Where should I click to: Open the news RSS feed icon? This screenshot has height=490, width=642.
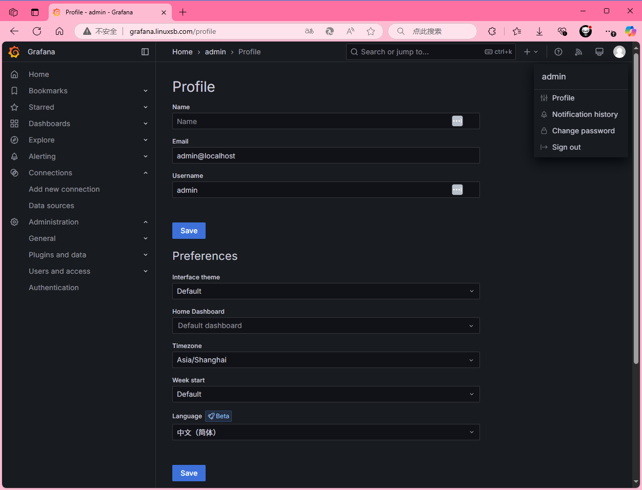pyautogui.click(x=579, y=52)
